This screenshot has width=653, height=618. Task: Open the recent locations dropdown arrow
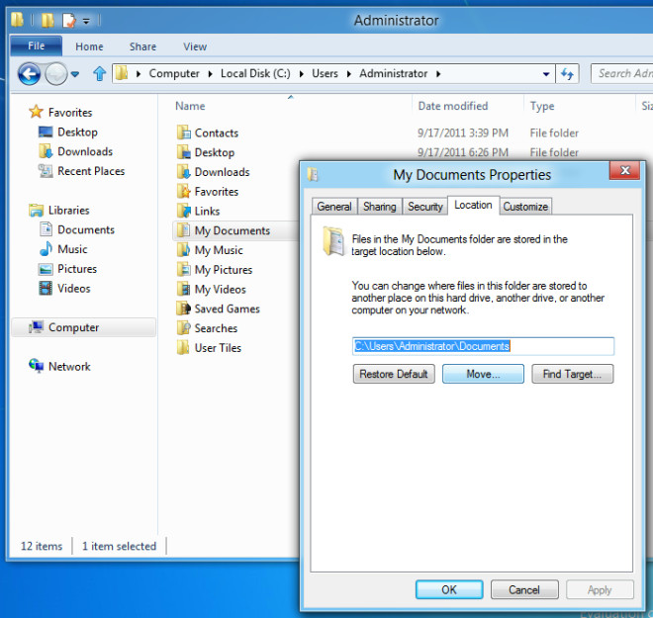point(75,74)
